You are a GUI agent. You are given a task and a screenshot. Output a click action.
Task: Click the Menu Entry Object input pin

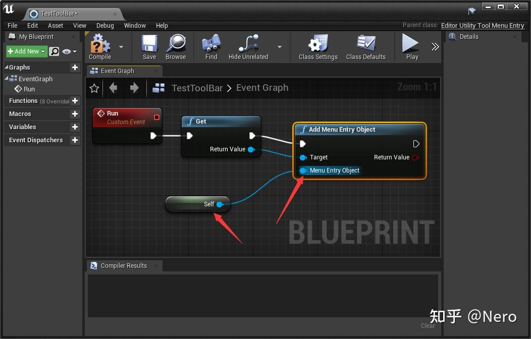pos(303,171)
